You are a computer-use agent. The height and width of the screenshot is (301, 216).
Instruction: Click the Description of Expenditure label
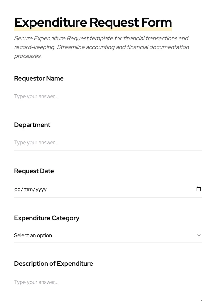(53, 264)
